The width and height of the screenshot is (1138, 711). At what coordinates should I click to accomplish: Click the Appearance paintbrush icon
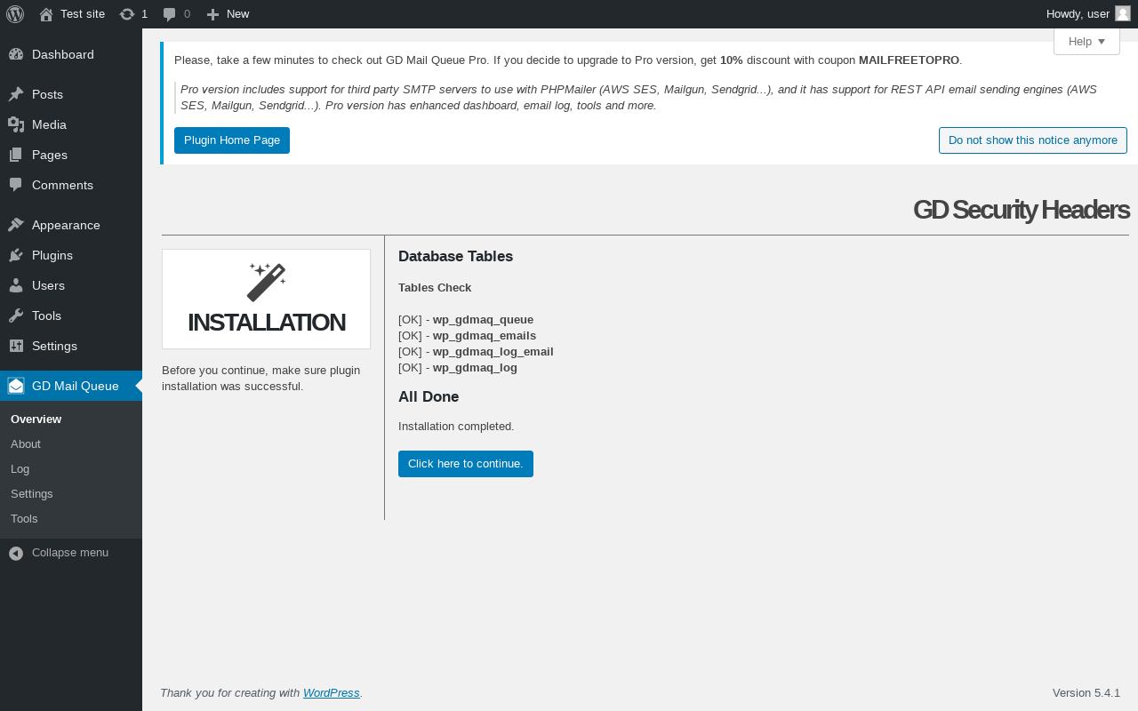[16, 225]
